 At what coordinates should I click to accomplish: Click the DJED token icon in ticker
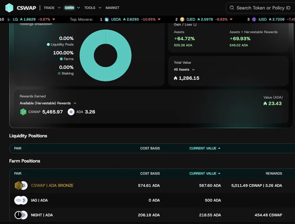(182, 19)
